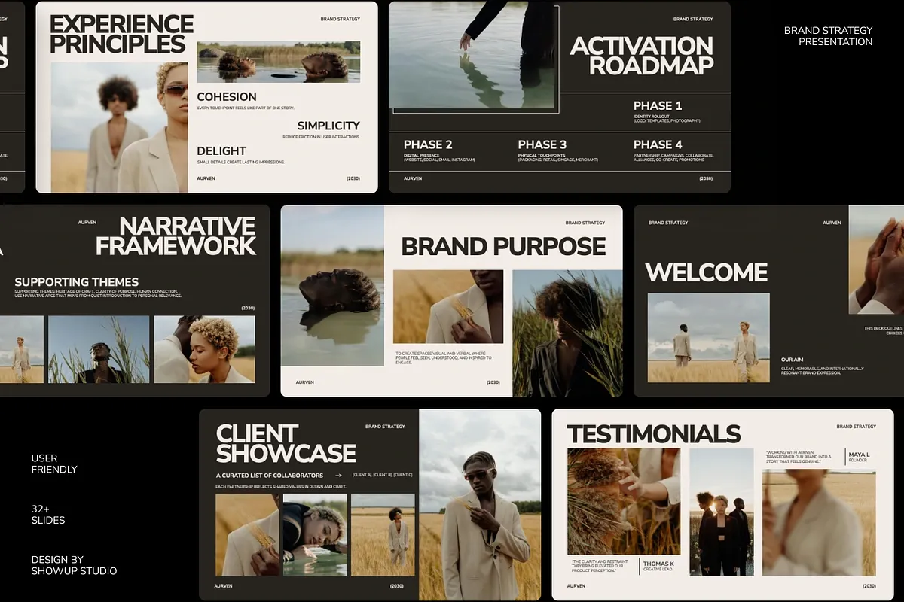The width and height of the screenshot is (904, 602).
Task: Select the 'THOMAS K' creative lead name
Action: pos(659,564)
